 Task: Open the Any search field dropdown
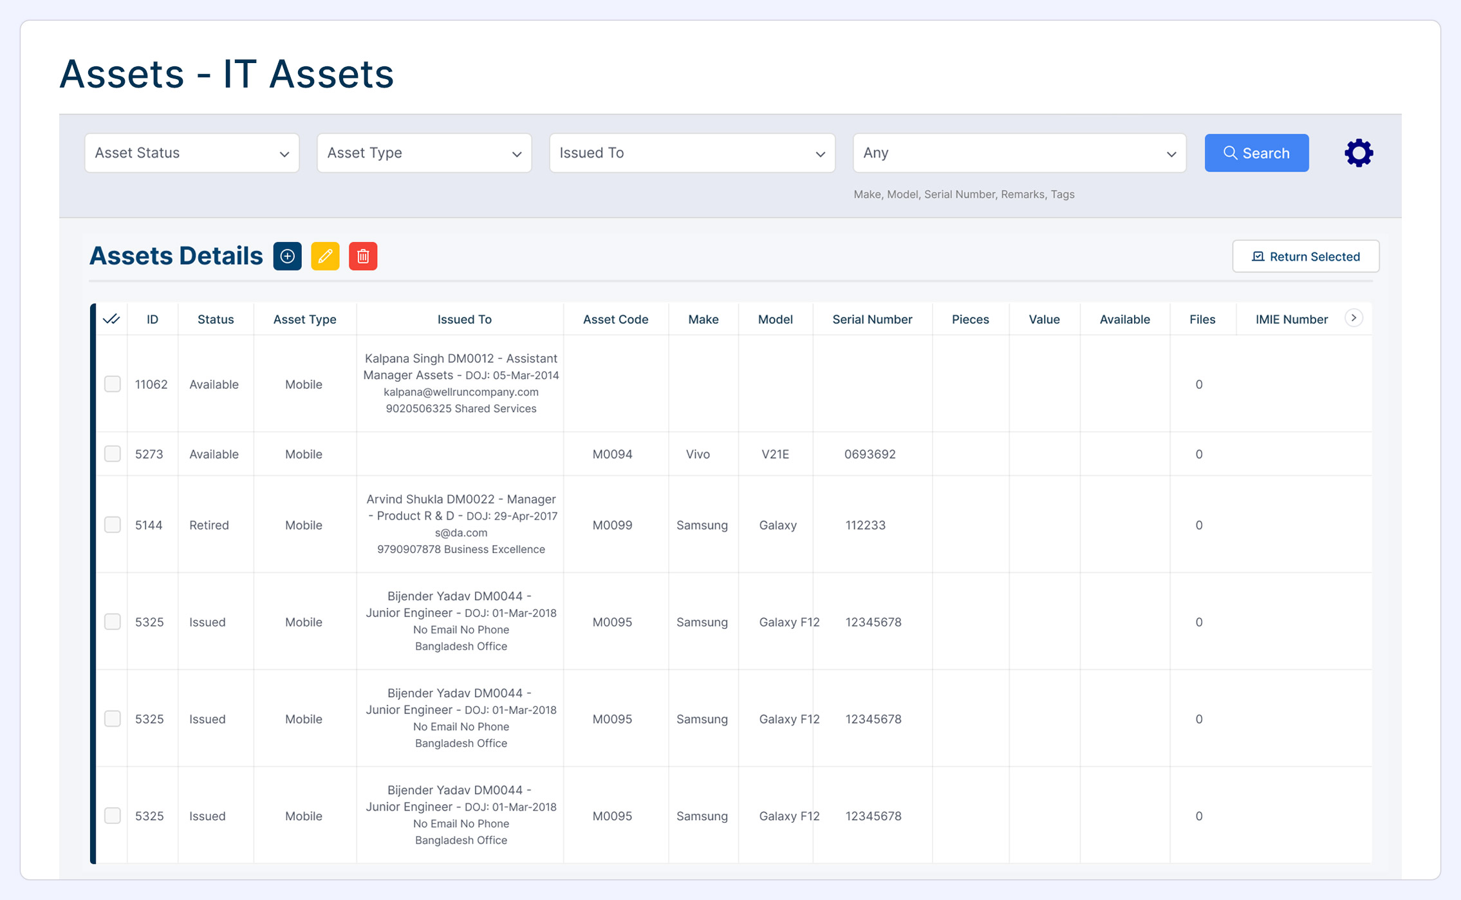(1019, 153)
